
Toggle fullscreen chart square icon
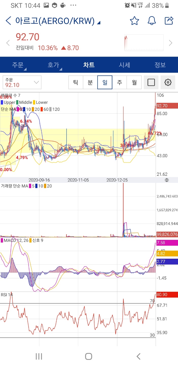pos(151,82)
